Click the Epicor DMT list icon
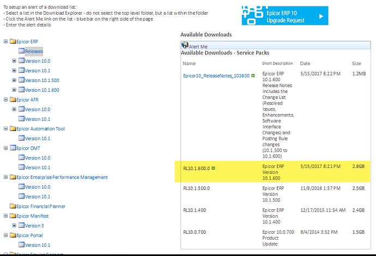376x256 pixels. [13, 148]
